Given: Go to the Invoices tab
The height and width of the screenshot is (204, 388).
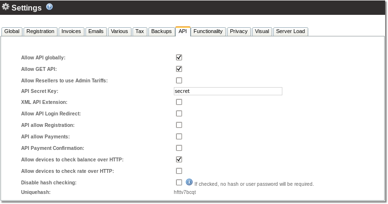Looking at the screenshot, I should pos(71,32).
